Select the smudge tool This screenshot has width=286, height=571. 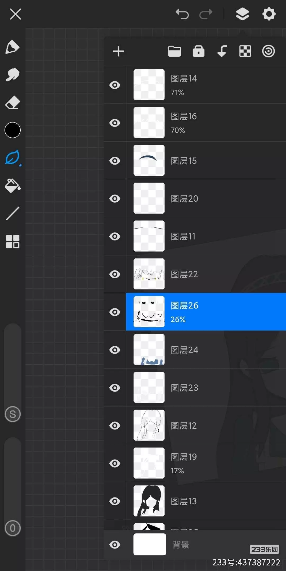12,75
